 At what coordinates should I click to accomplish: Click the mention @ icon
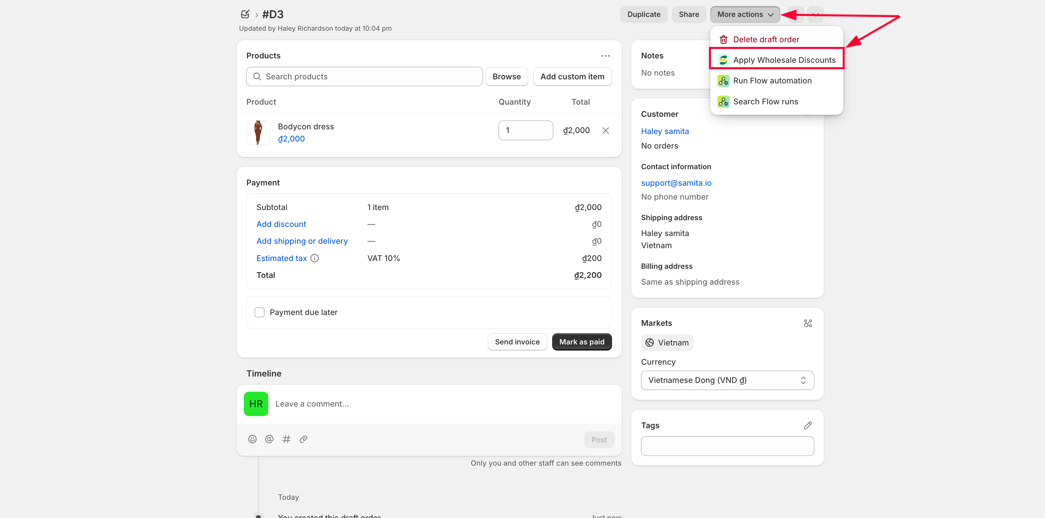(269, 439)
